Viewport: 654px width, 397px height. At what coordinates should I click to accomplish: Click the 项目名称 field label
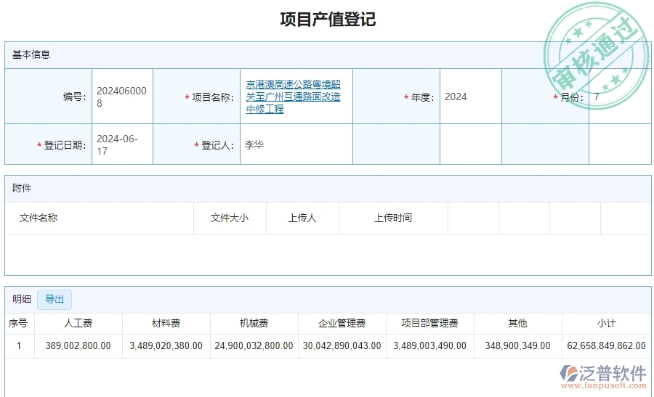209,97
